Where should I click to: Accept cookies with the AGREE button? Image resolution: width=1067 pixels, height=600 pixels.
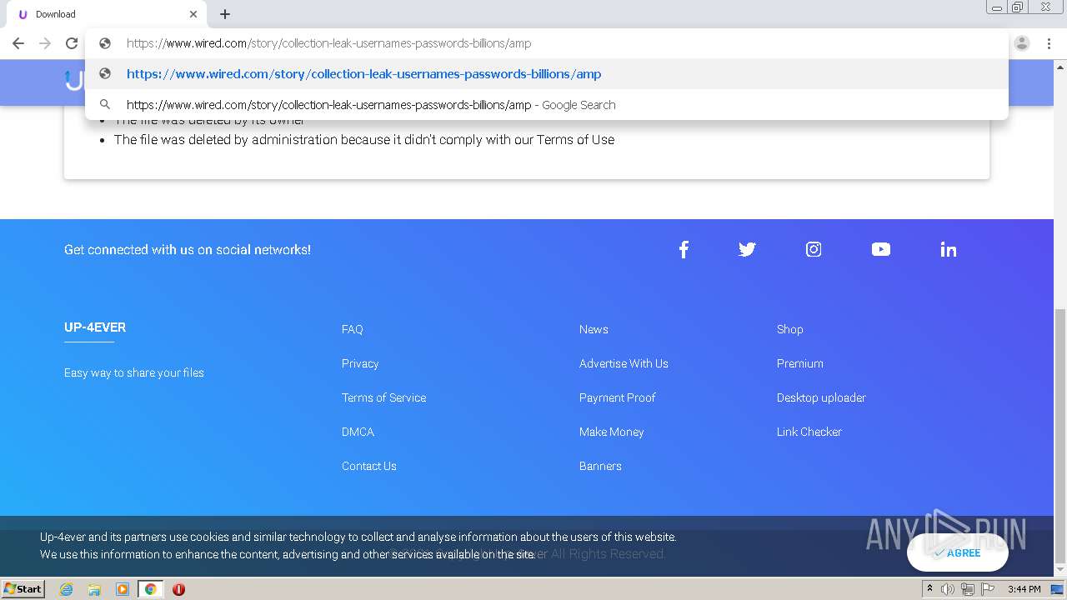pyautogui.click(x=957, y=552)
